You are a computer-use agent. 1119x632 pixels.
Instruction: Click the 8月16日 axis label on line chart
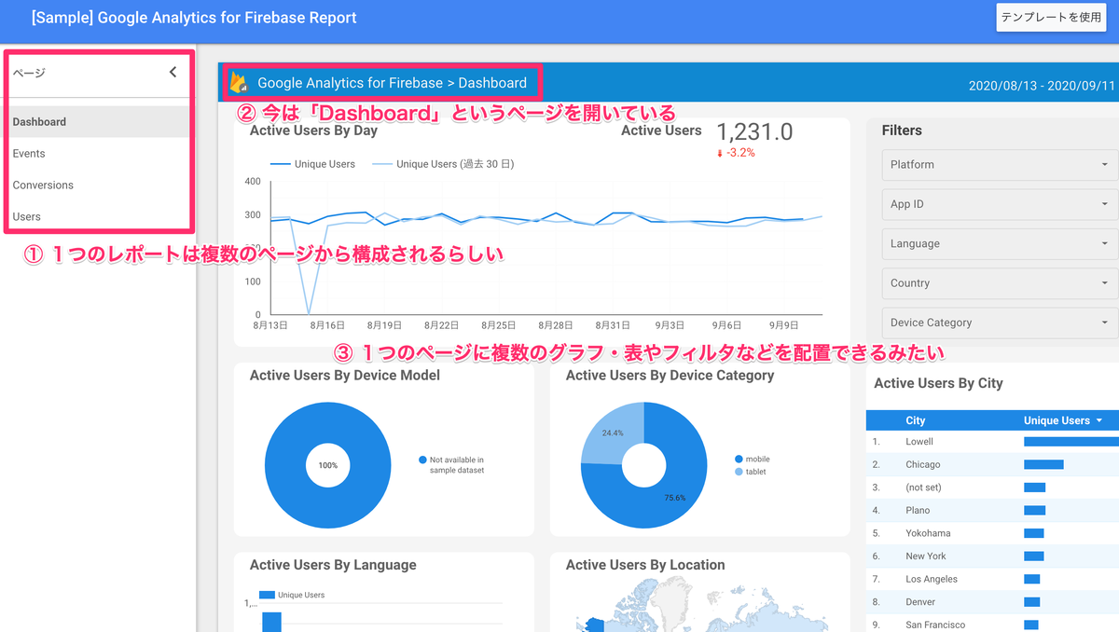click(x=325, y=325)
